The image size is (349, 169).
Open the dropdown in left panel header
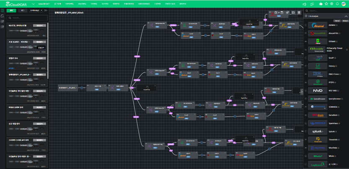tap(36, 10)
